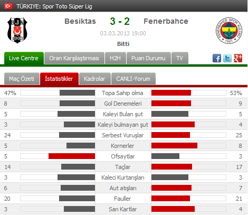Click the Fenerbahce team name

166,21
